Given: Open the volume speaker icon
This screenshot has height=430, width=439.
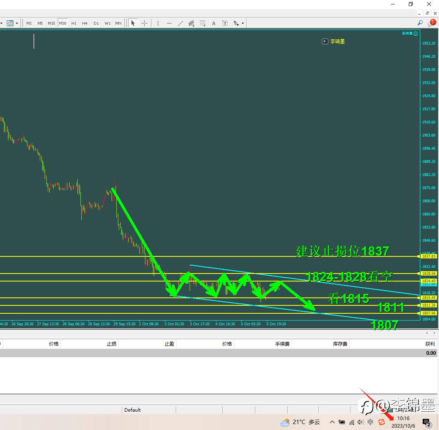Looking at the screenshot, I should pyautogui.click(x=361, y=422).
